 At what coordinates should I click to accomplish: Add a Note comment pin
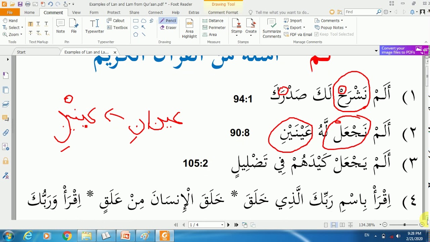coord(60,26)
